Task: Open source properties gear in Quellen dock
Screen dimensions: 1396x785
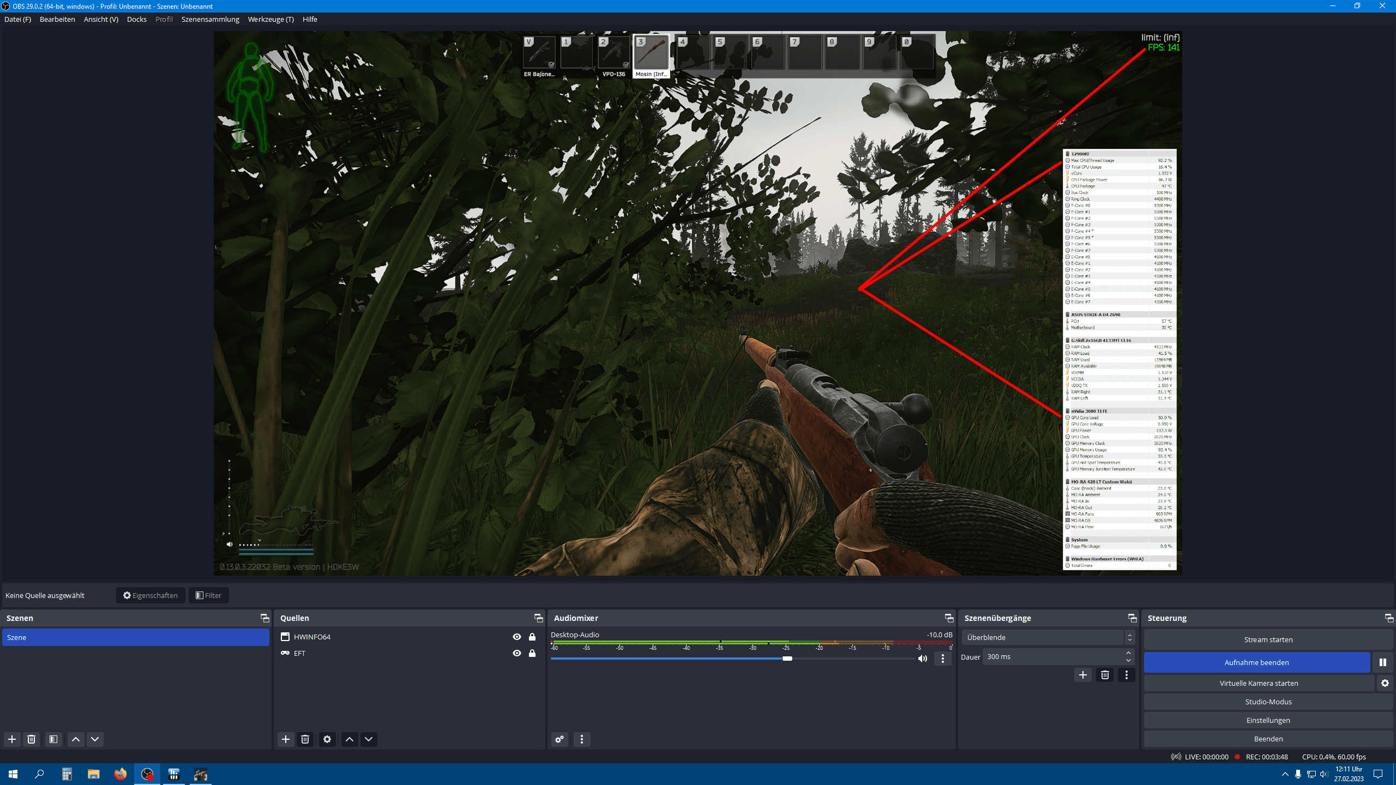Action: [x=327, y=739]
